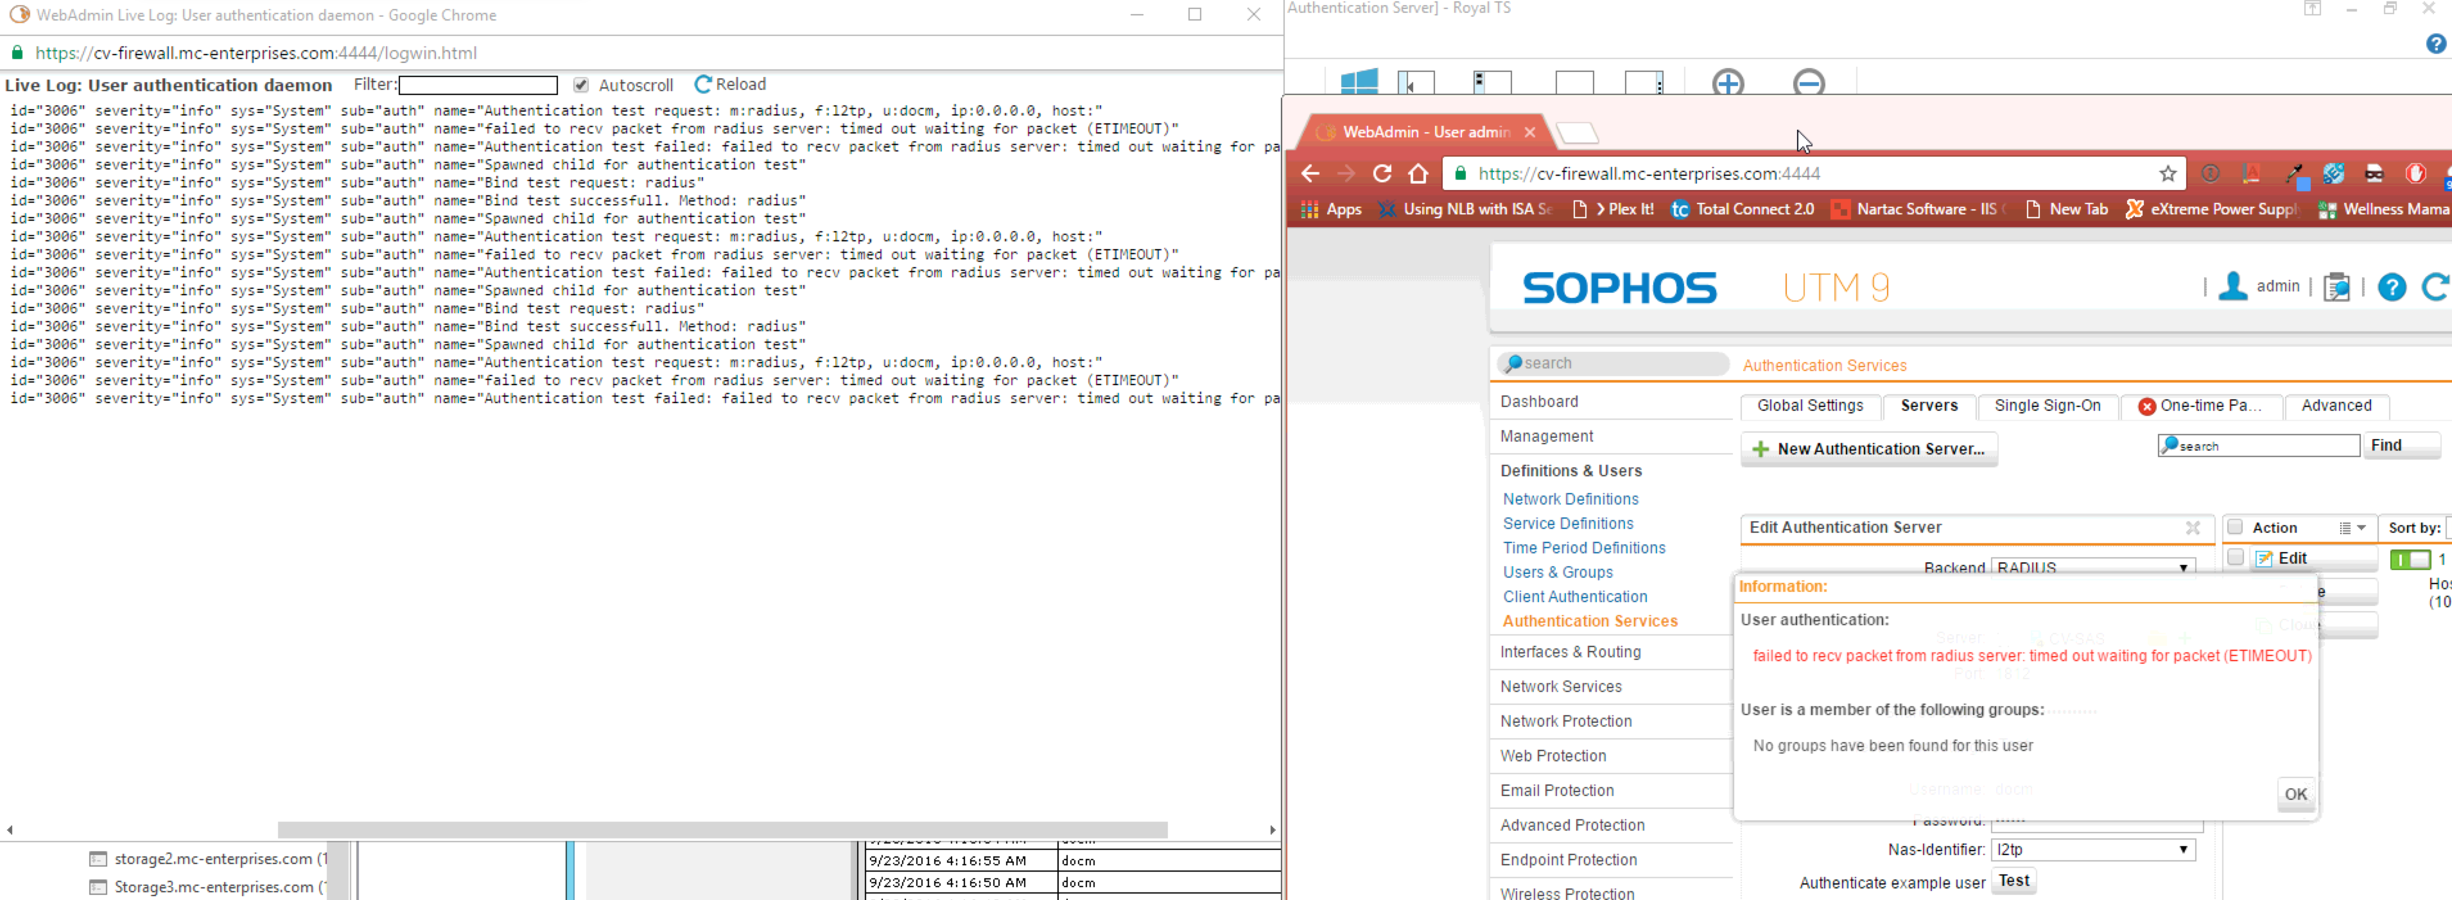Open Client Authentication submenu link
Image resolution: width=2452 pixels, height=900 pixels.
point(1574,596)
